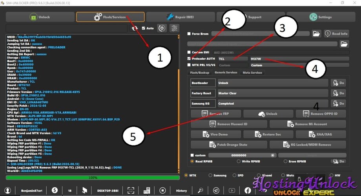Click Restore Sec button

tap(268, 134)
